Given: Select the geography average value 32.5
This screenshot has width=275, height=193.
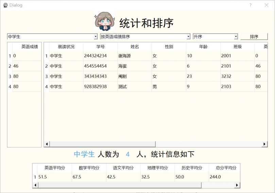Looking at the screenshot, I should tap(157, 177).
